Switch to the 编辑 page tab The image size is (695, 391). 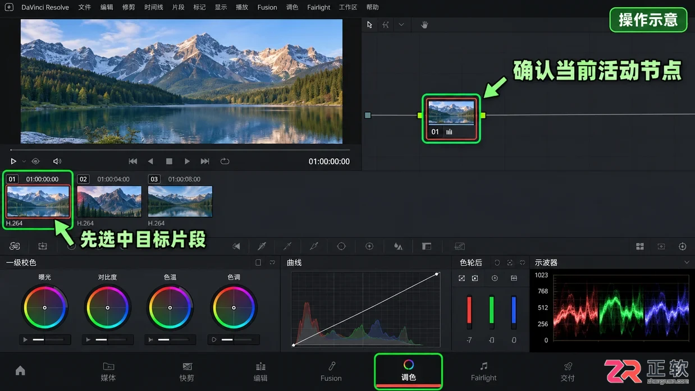(x=260, y=371)
